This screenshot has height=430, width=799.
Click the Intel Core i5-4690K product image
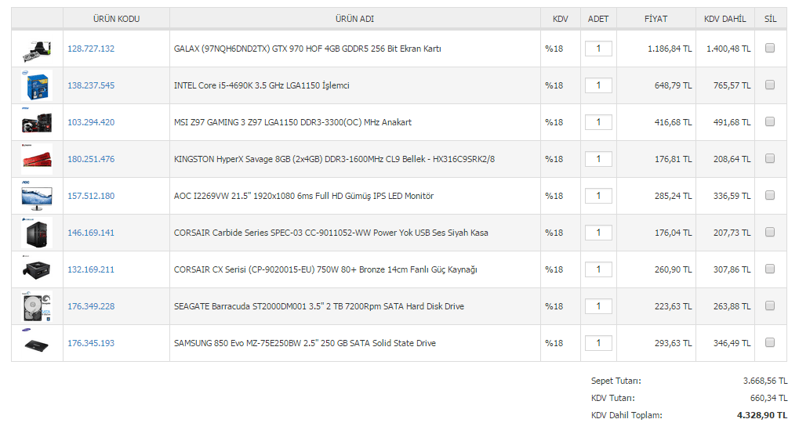(x=37, y=85)
